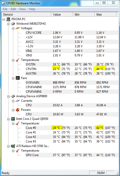Select the GPU Core row

click(x=72, y=155)
